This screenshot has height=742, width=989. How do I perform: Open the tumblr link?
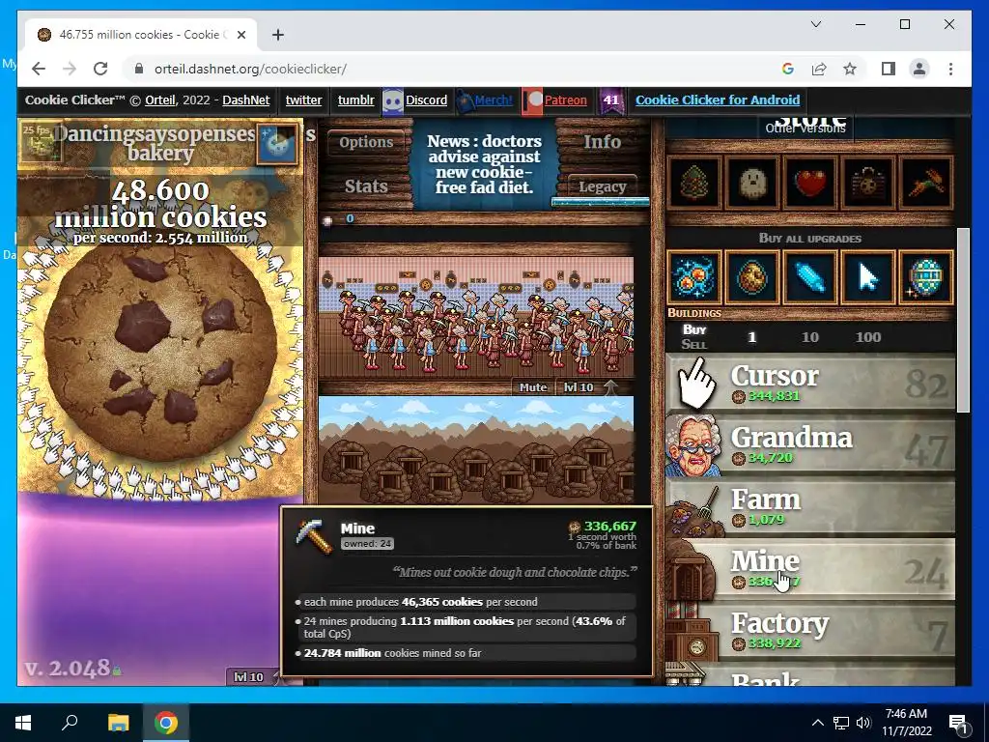point(355,100)
